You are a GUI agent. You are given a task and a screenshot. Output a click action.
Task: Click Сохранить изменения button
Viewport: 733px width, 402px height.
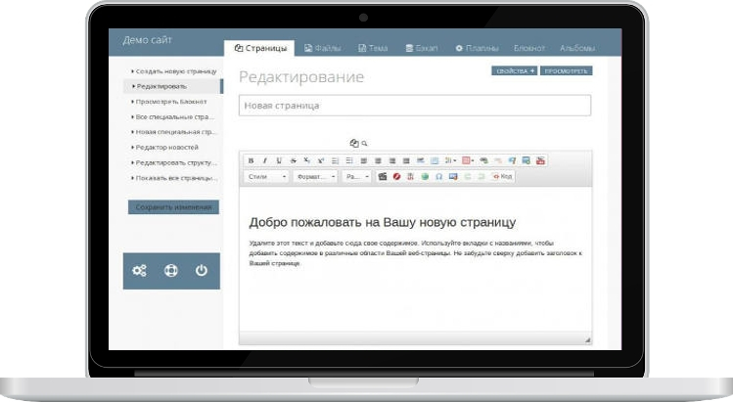pos(173,206)
